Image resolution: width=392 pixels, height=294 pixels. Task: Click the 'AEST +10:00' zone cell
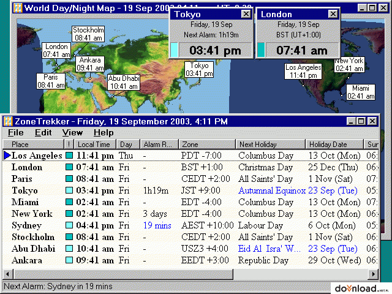pyautogui.click(x=208, y=225)
